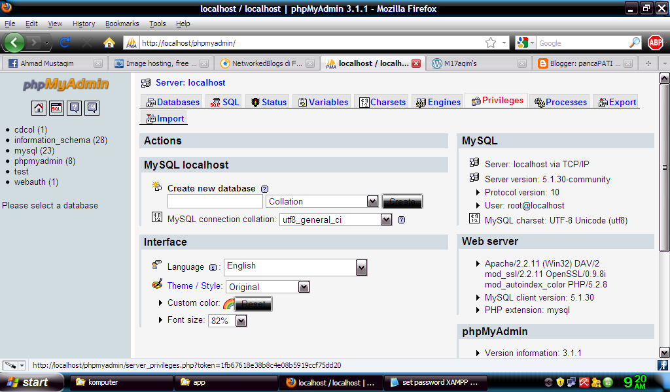The width and height of the screenshot is (670, 392).
Task: Click the Reset custom color button
Action: coord(253,304)
